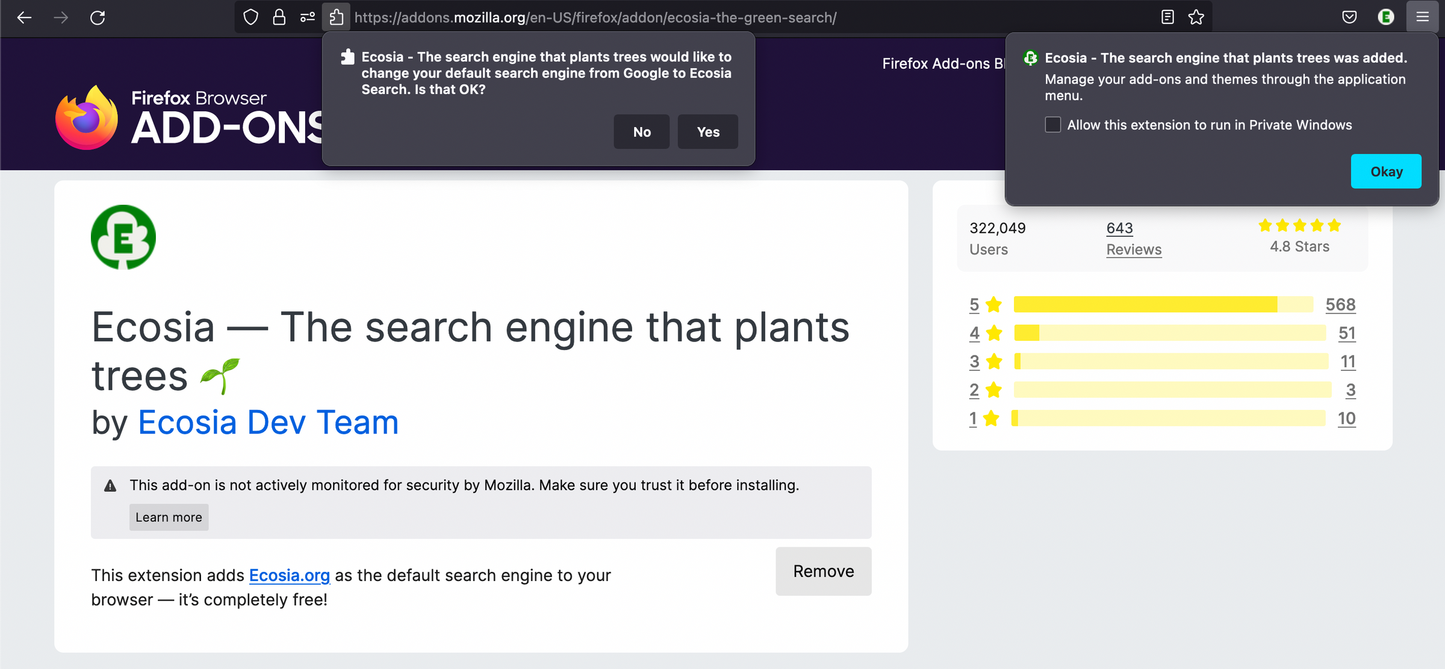Screen dimensions: 1445x669
Task: Click the permissions icon beside the padlock
Action: tap(307, 17)
